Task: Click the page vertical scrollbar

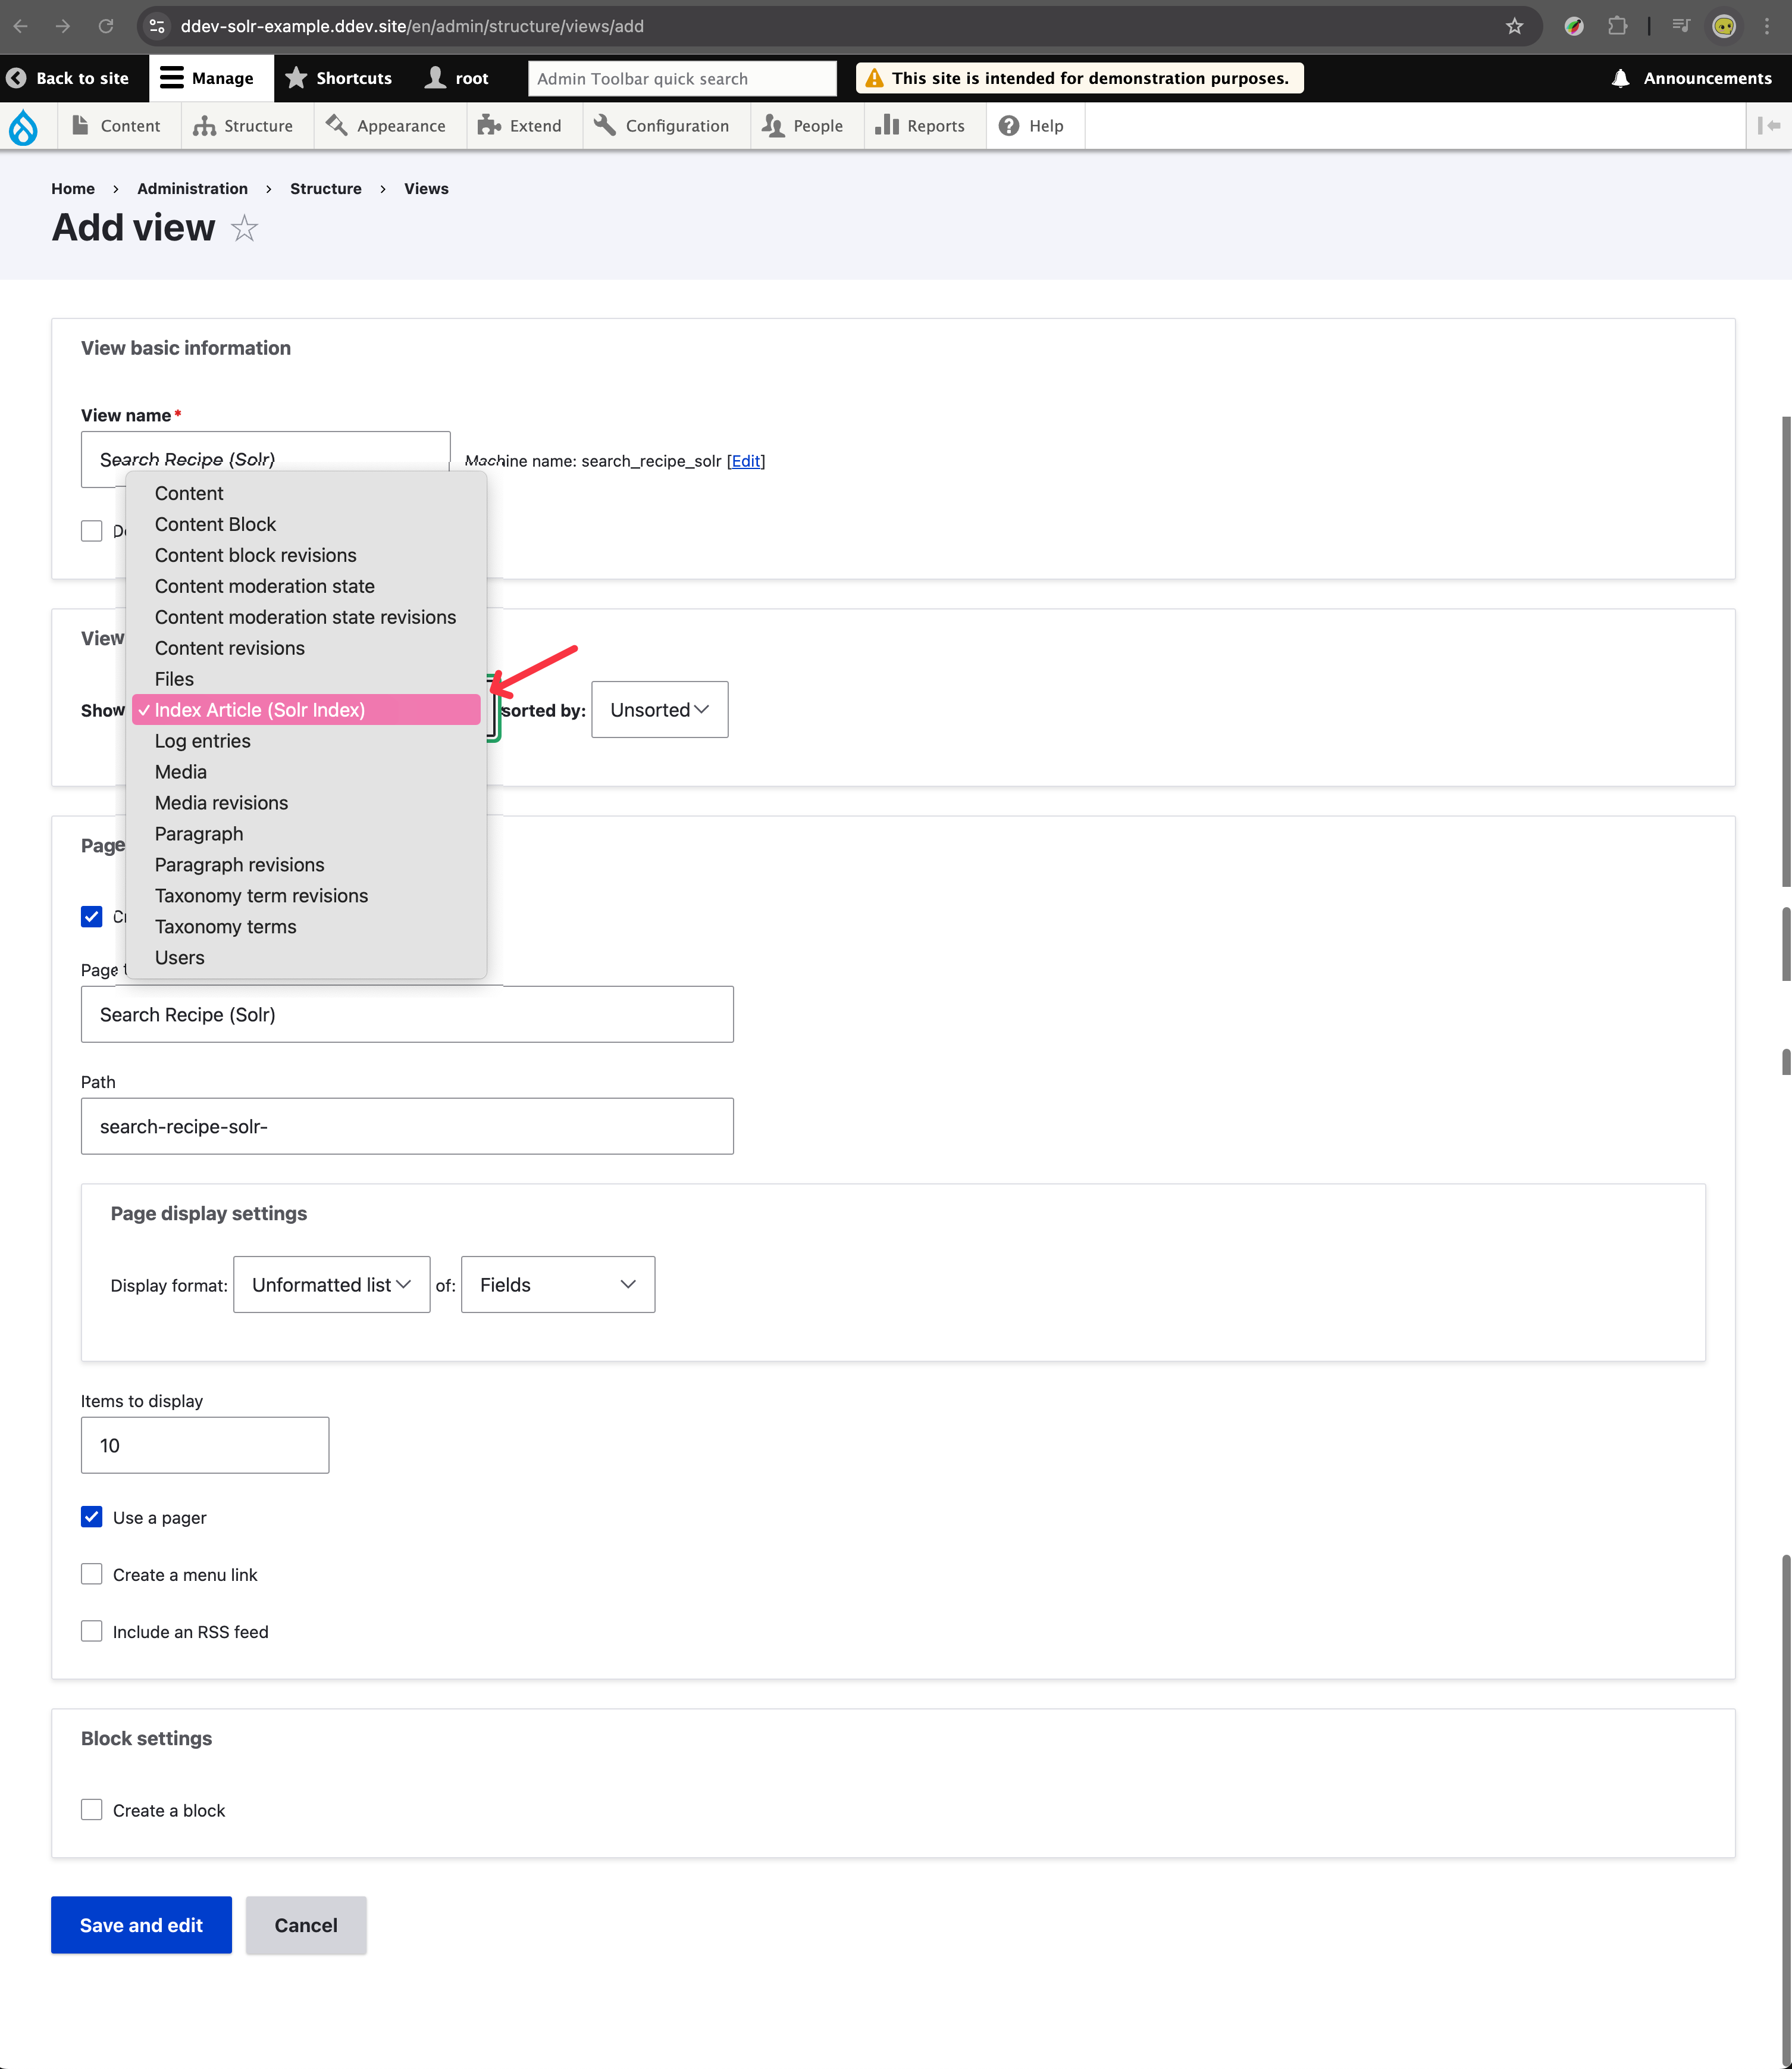Action: (1785, 651)
